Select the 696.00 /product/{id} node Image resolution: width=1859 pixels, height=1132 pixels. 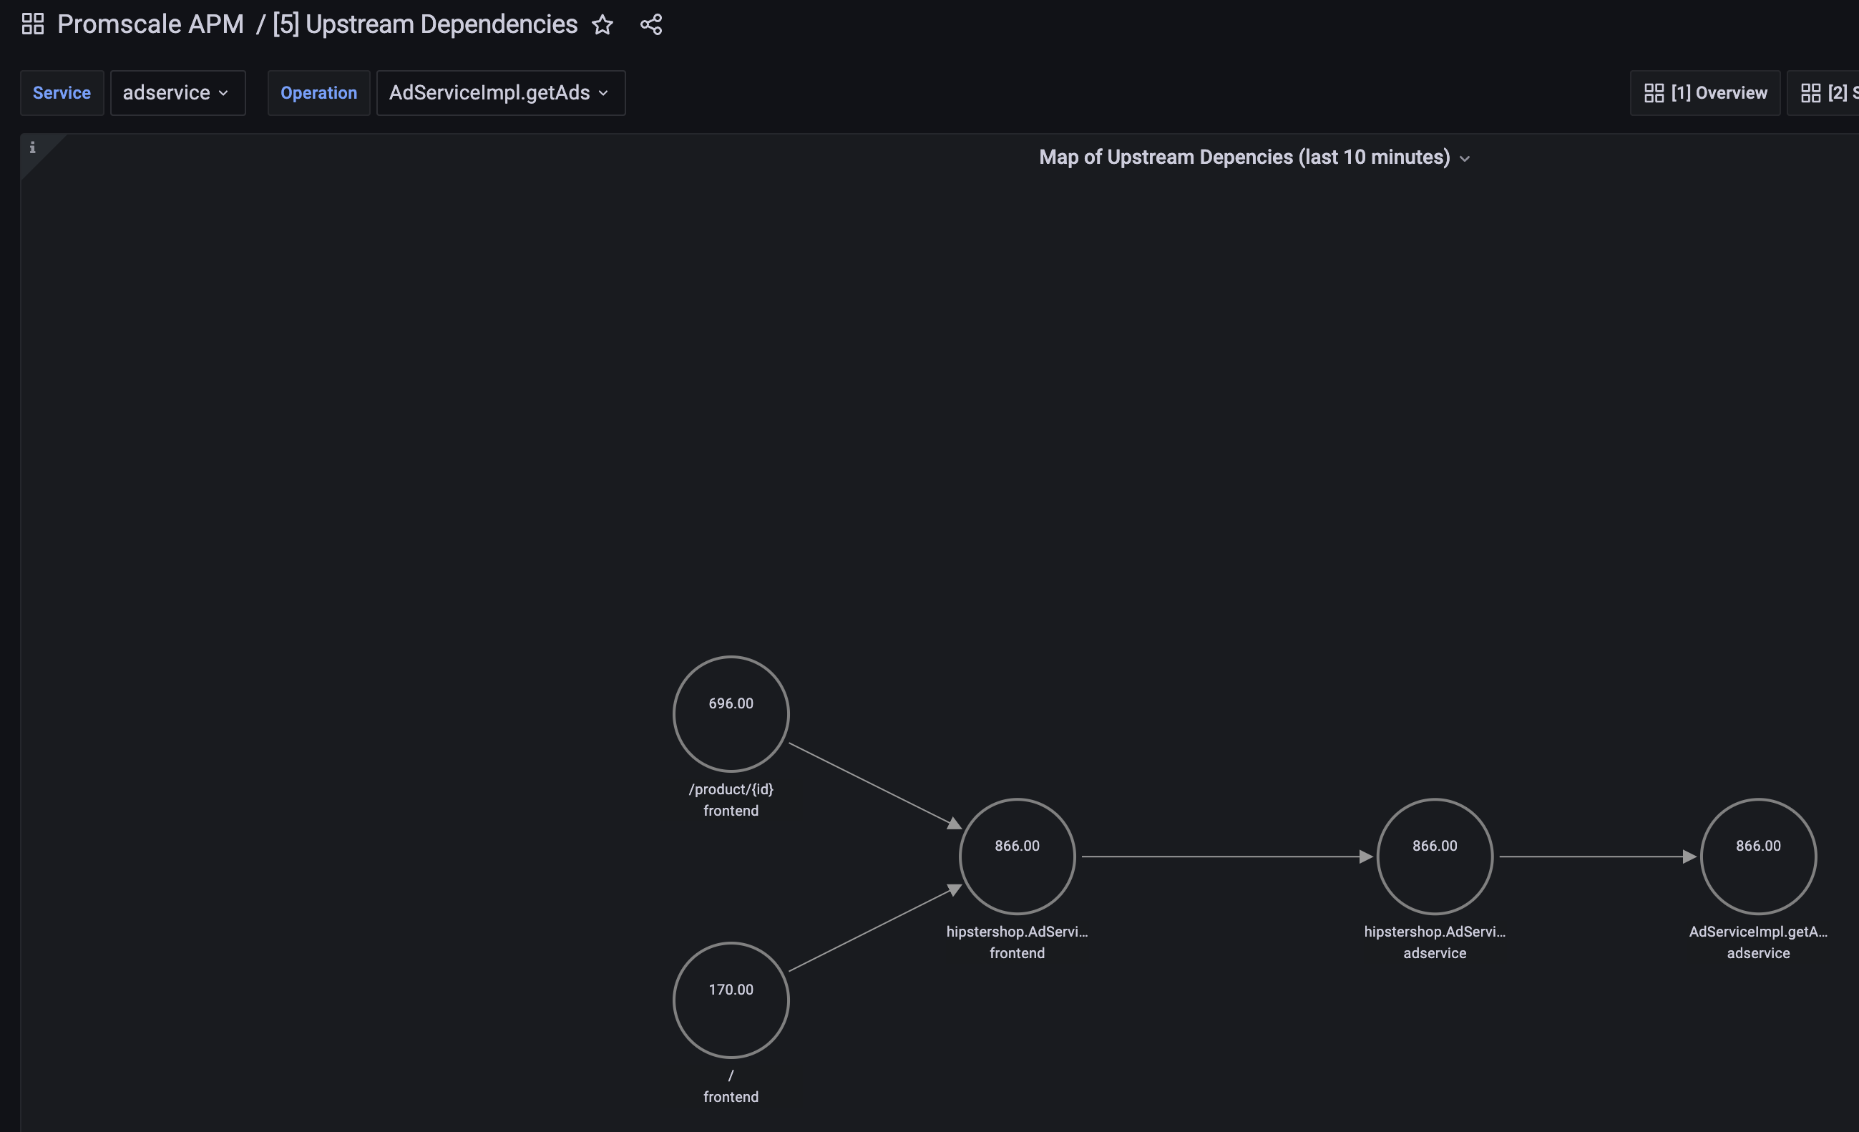pos(731,714)
